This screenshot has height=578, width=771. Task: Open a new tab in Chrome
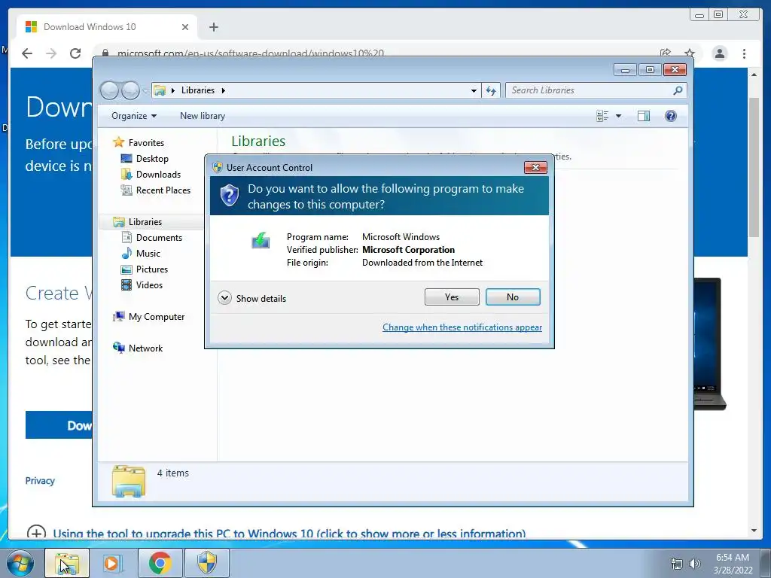point(213,27)
